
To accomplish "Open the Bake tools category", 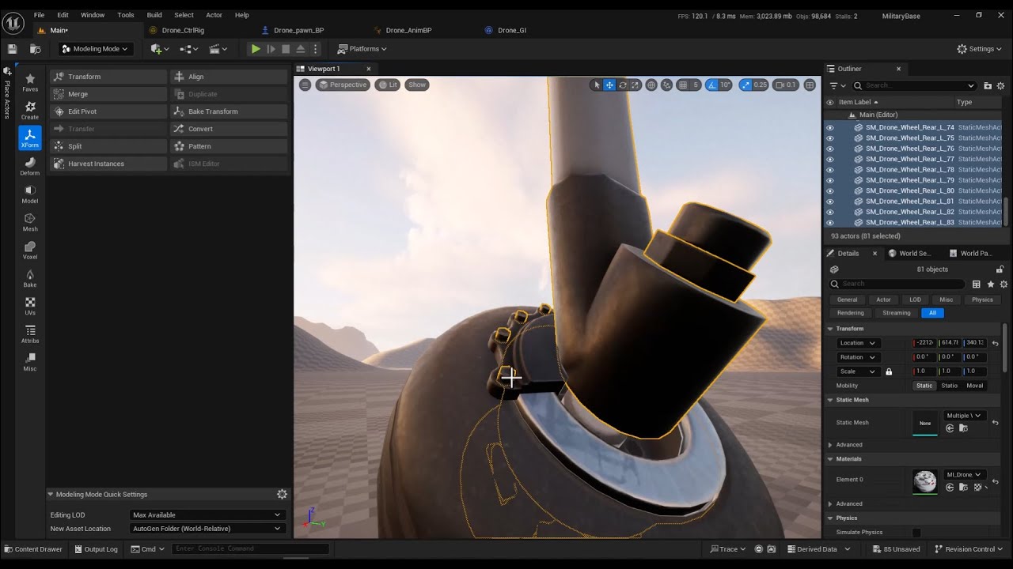I will (x=30, y=278).
